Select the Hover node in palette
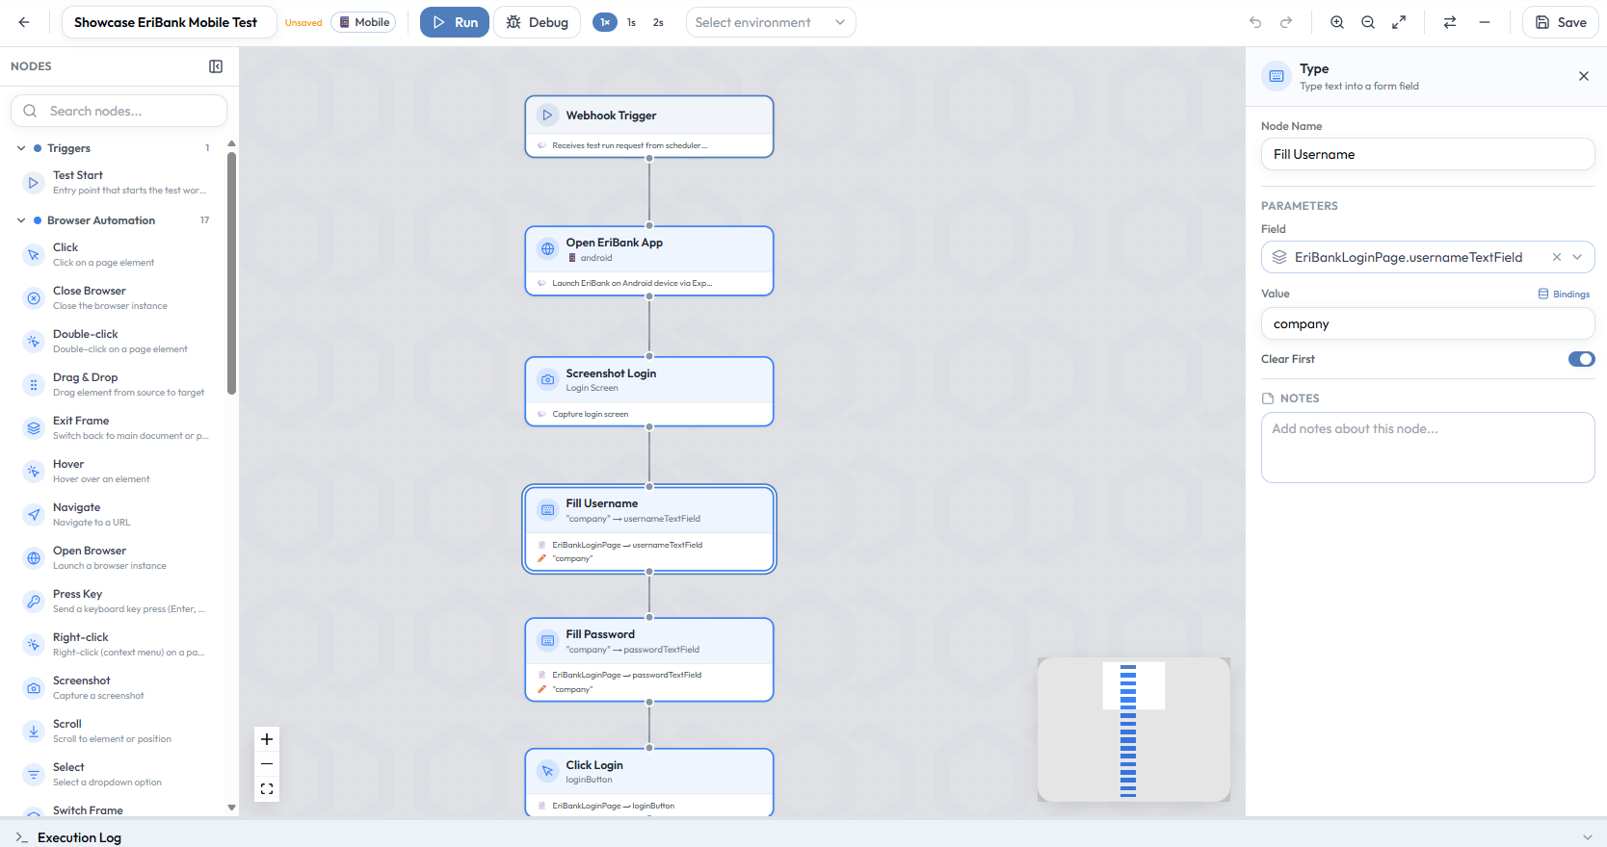The width and height of the screenshot is (1607, 847). pyautogui.click(x=116, y=472)
